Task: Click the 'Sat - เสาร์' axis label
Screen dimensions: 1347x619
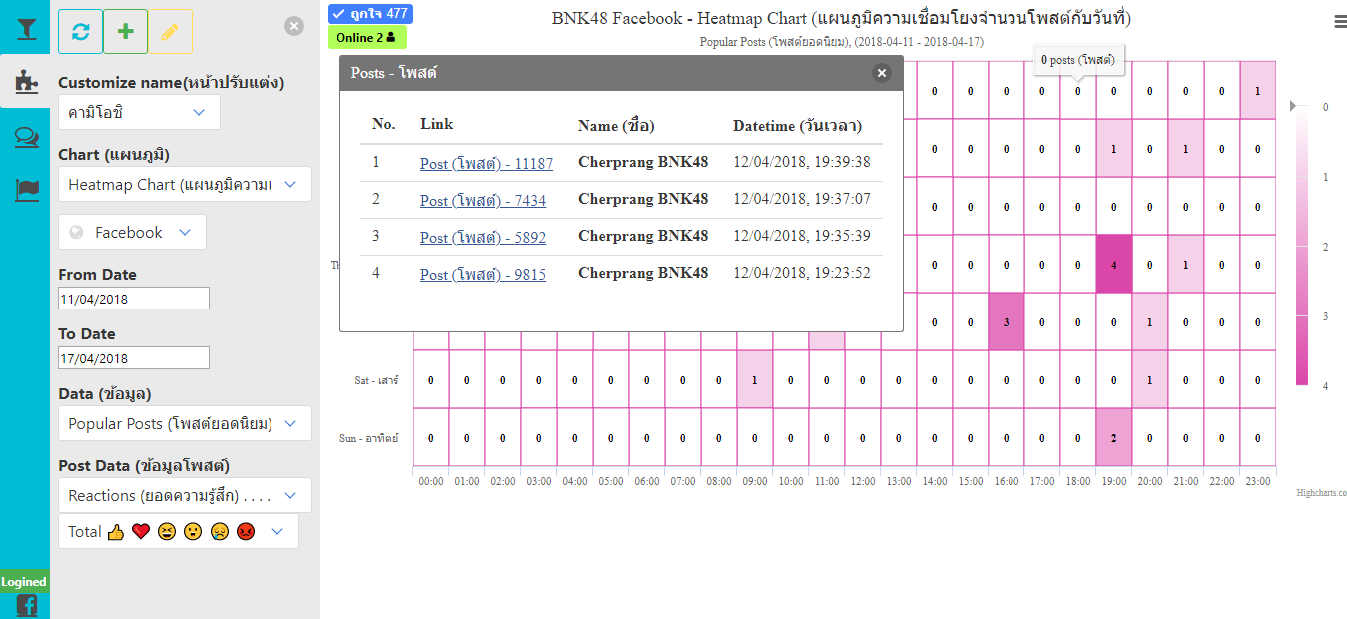Action: pyautogui.click(x=376, y=380)
